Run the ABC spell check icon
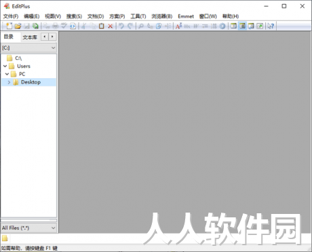This screenshot has width=312, height=252. 64,26
